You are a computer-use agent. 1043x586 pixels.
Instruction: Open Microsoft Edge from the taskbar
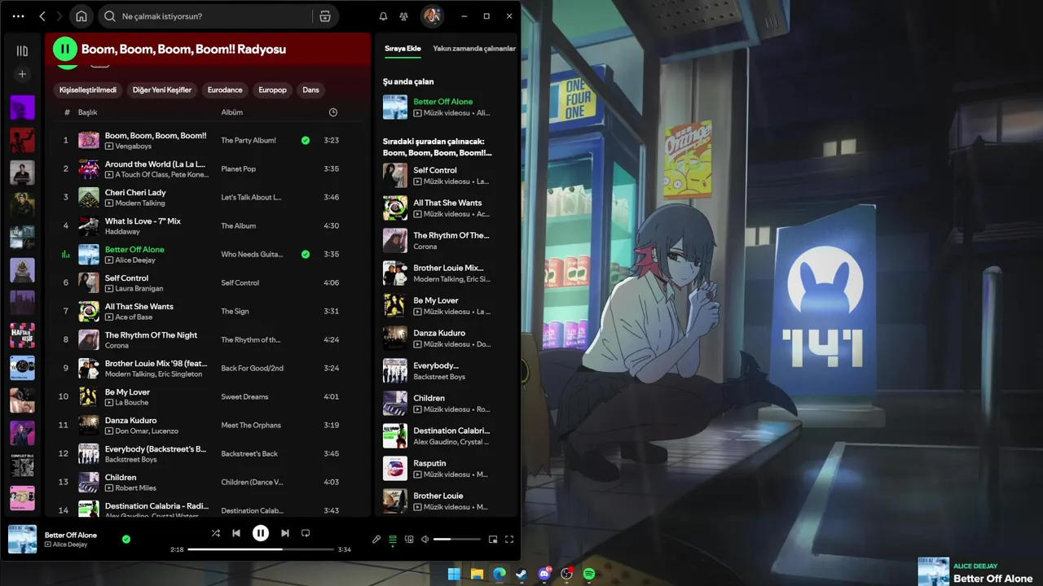click(x=499, y=574)
